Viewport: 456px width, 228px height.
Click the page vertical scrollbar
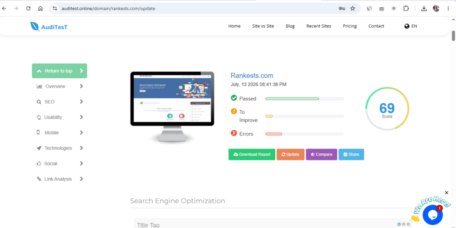point(453,36)
